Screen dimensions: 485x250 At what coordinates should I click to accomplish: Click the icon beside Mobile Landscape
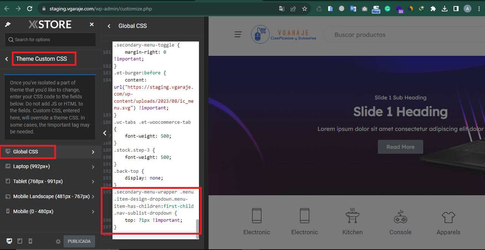point(8,196)
